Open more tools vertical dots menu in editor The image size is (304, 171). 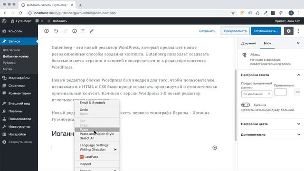[x=298, y=31]
